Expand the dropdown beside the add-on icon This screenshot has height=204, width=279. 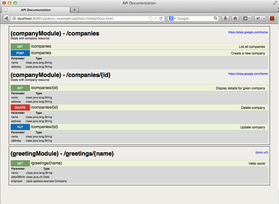tap(264, 18)
